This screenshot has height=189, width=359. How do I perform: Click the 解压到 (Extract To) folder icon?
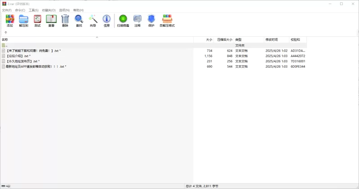click(23, 20)
